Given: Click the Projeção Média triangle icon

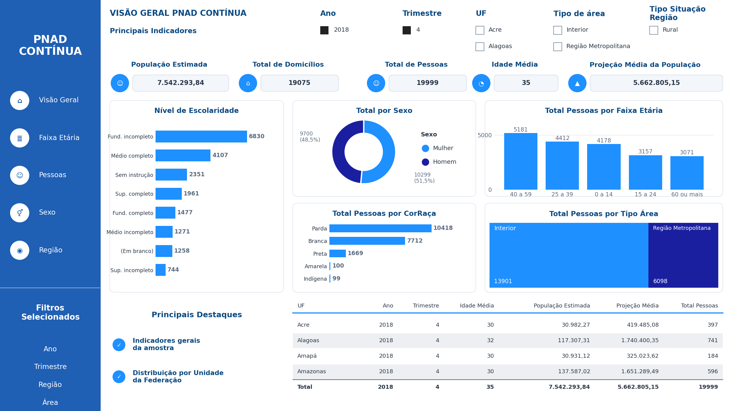Looking at the screenshot, I should (577, 83).
